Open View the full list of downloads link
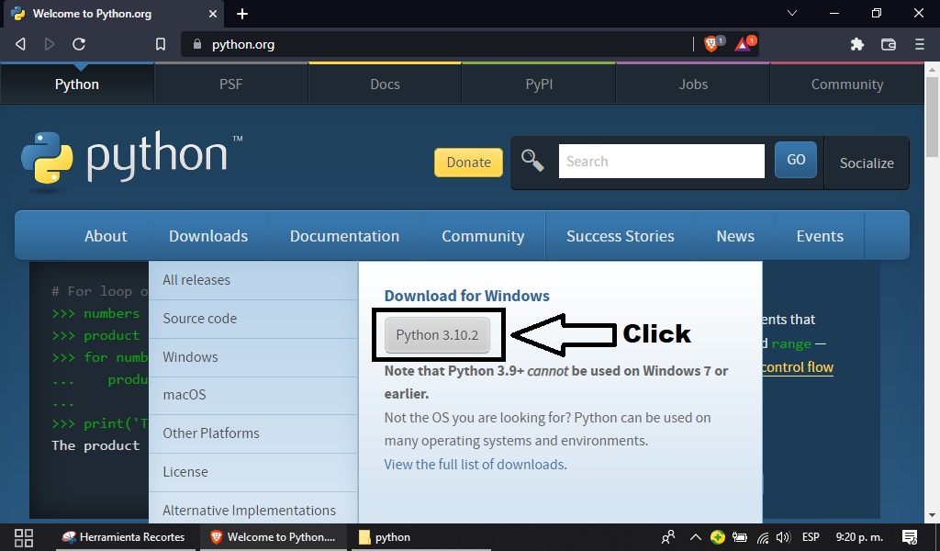The height and width of the screenshot is (551, 940). (x=475, y=465)
